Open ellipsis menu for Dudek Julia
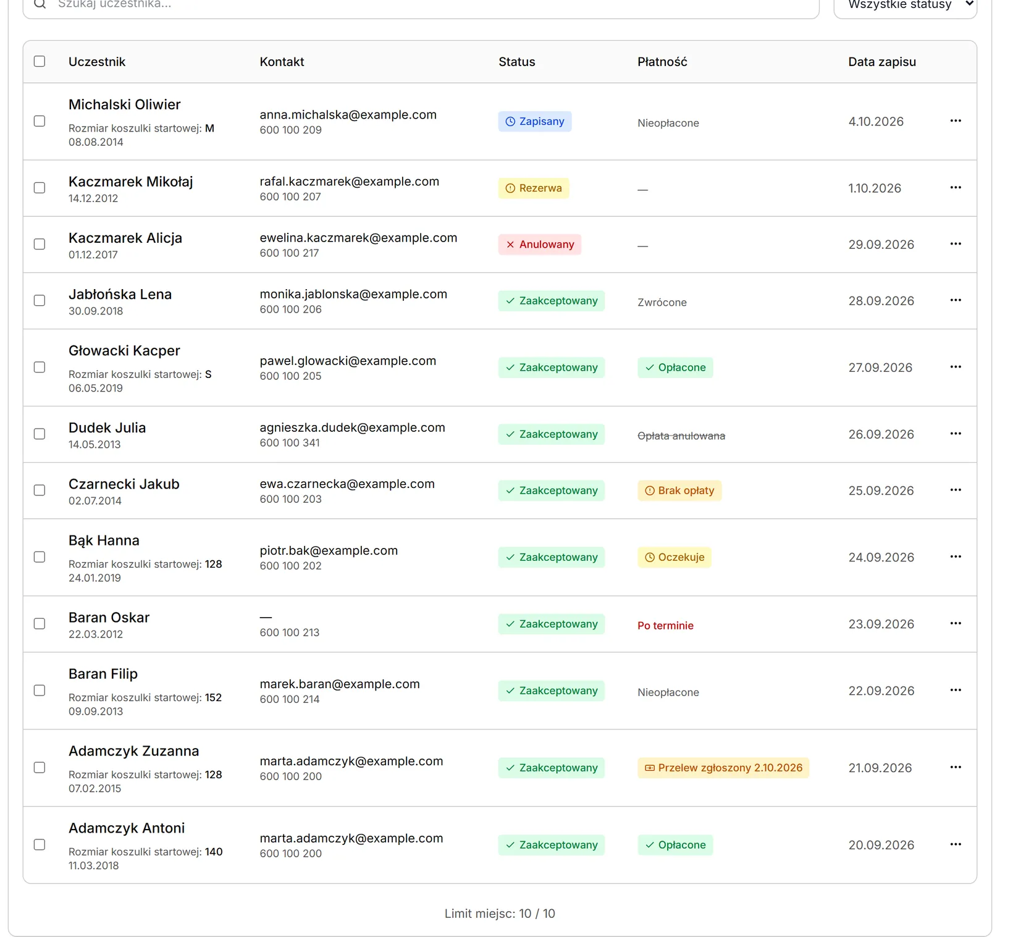Screen dimensions: 1013x937 (x=956, y=434)
